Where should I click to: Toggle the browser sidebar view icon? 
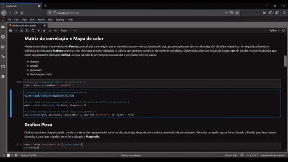(x=271, y=13)
